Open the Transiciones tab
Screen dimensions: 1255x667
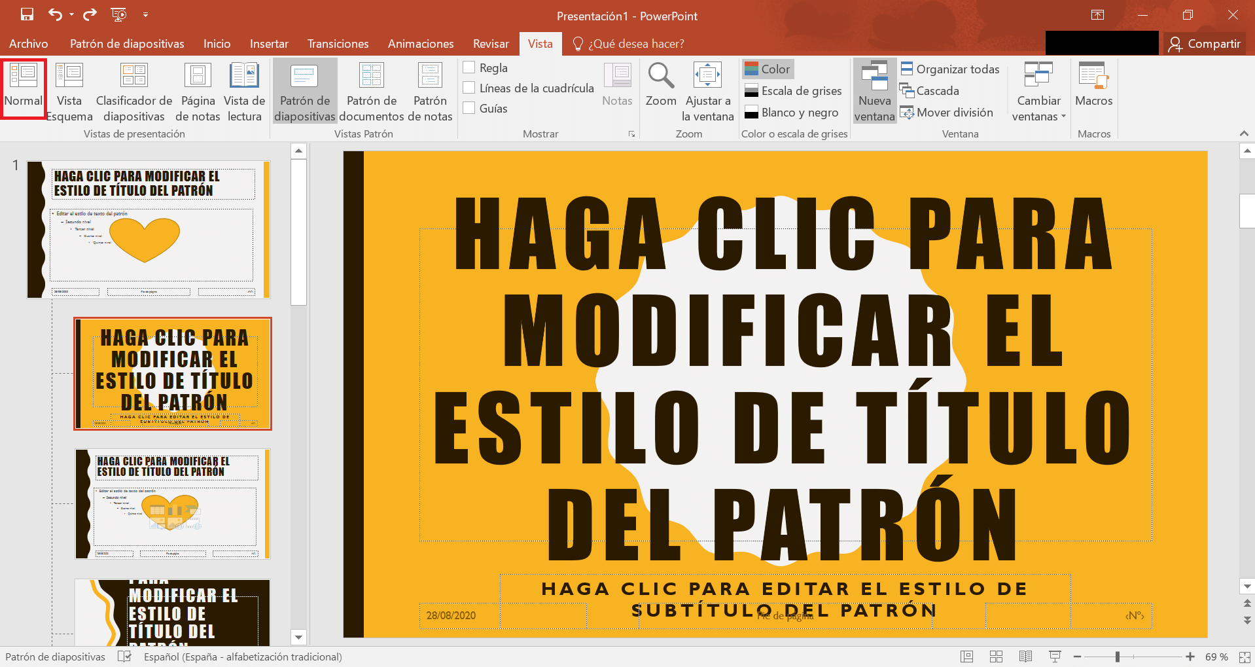338,44
